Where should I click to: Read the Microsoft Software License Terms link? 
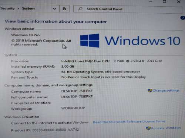(129, 122)
